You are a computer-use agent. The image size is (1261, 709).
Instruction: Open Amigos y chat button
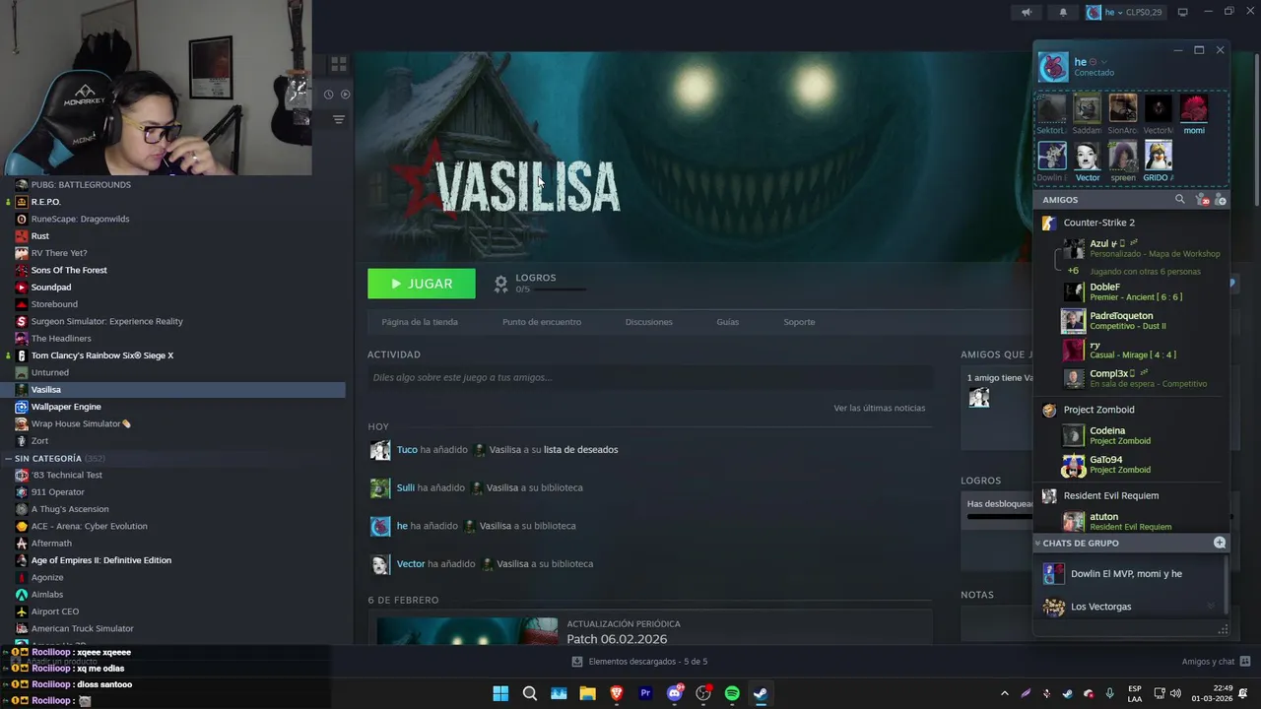1216,662
